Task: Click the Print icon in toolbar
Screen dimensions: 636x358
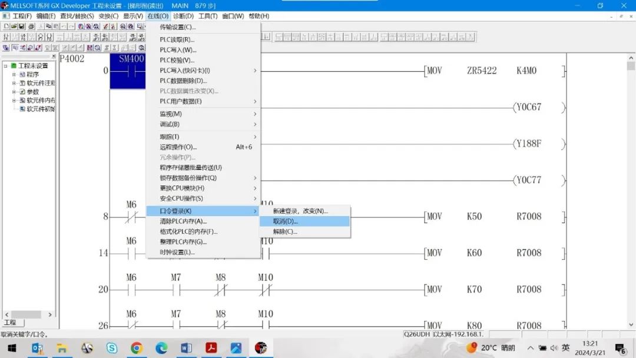Action: pyautogui.click(x=31, y=26)
